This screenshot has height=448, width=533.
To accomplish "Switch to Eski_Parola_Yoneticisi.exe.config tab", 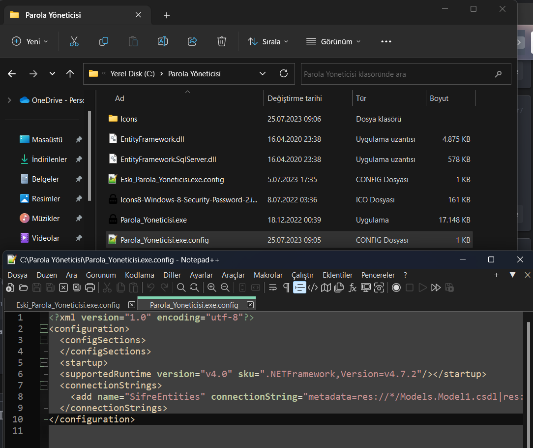I will click(x=68, y=305).
